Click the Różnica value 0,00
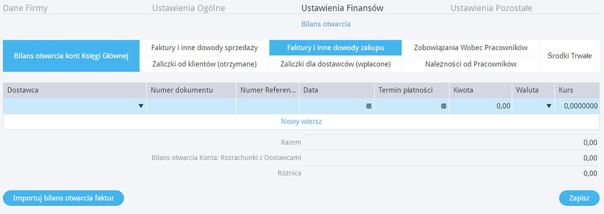This screenshot has height=214, width=604. [590, 173]
